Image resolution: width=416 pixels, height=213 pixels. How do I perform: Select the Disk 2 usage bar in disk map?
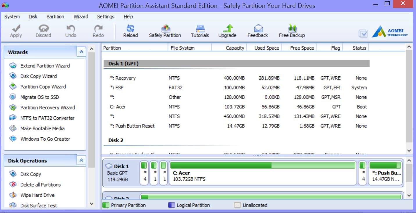coord(271,197)
